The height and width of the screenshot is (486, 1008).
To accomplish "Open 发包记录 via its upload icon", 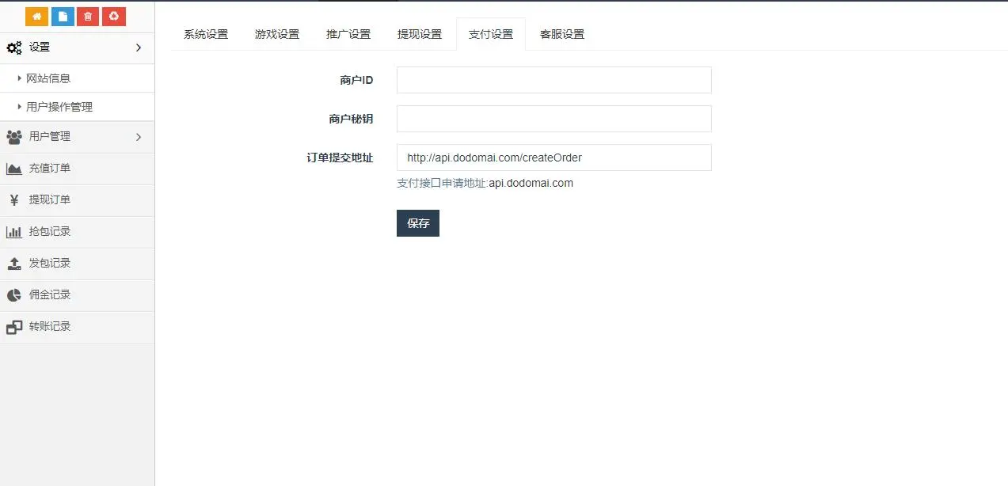I will point(14,264).
